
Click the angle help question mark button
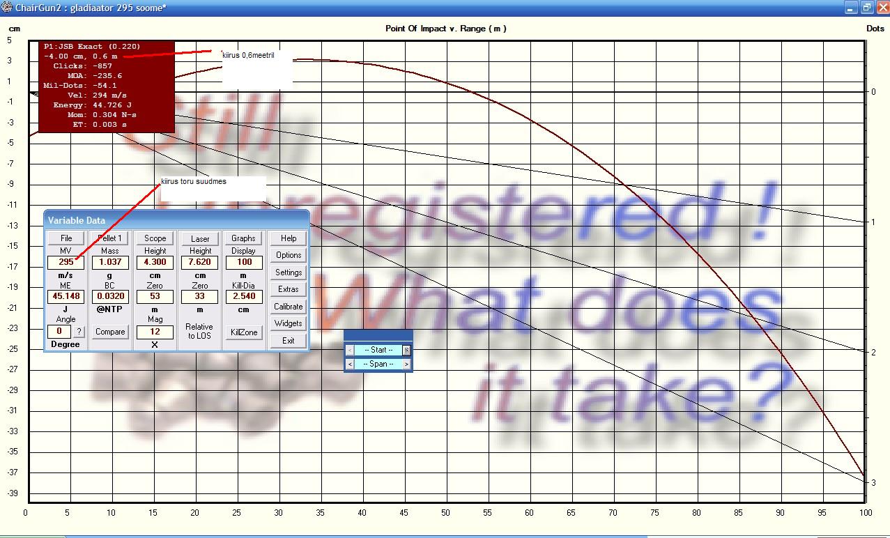point(78,332)
